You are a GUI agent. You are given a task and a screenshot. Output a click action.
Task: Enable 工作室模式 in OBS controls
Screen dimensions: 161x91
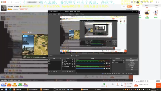click(x=132, y=66)
